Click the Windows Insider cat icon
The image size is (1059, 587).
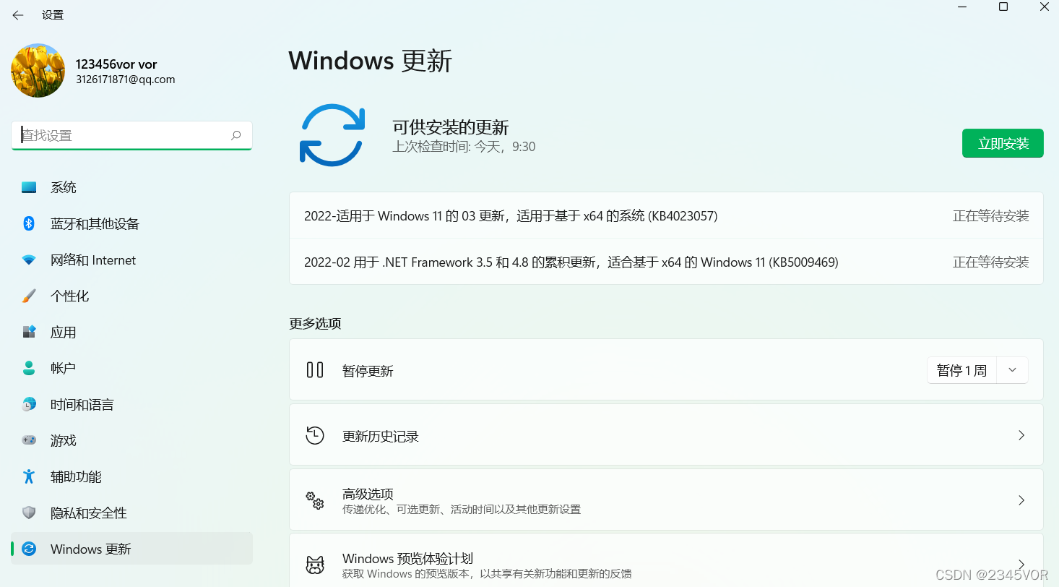[315, 565]
